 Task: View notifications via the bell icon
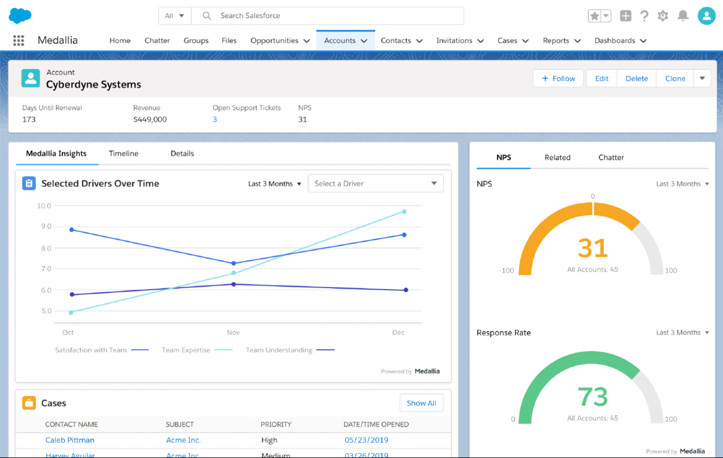683,16
